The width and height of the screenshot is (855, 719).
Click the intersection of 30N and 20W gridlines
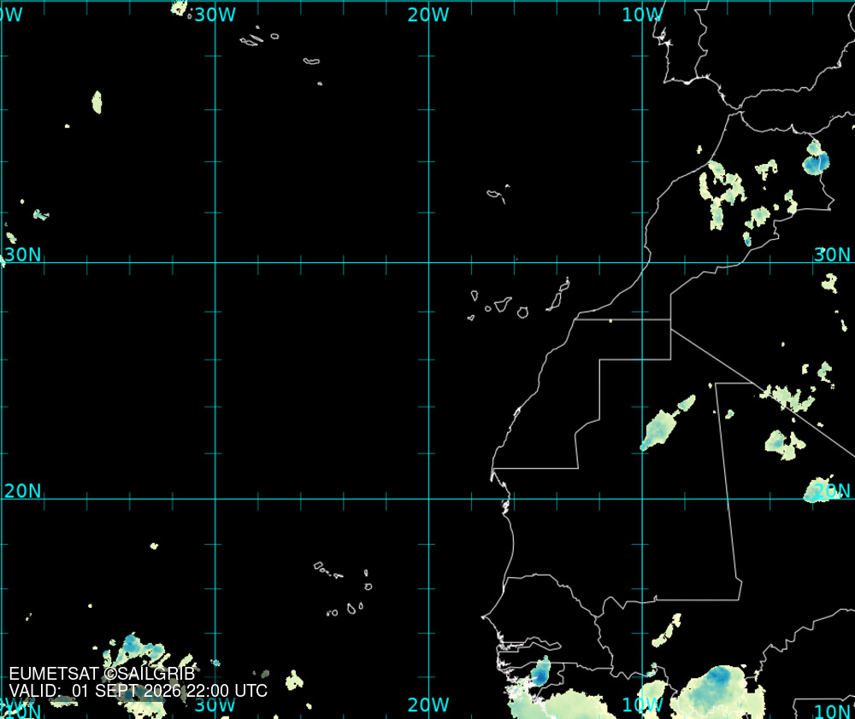pyautogui.click(x=428, y=262)
